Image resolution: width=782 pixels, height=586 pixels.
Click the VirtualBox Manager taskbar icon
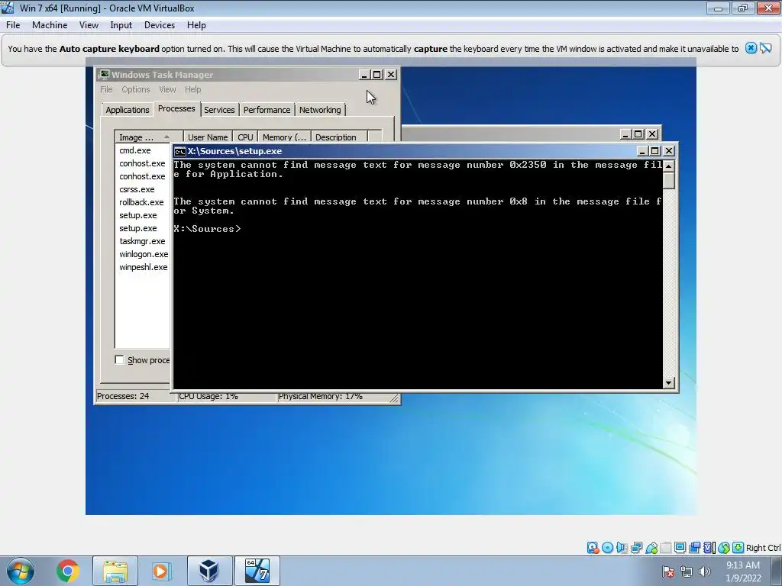coord(209,571)
